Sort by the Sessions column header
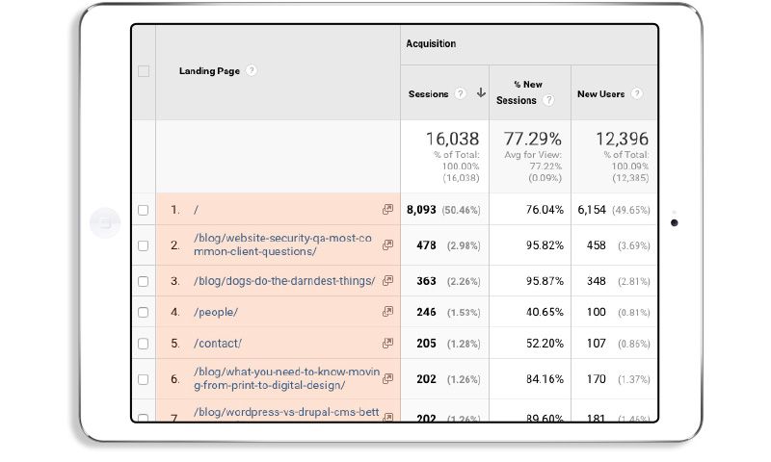This screenshot has width=771, height=462. click(428, 93)
